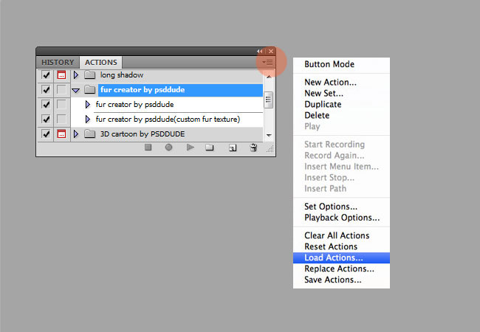Toggle dialog icon for long shadow set
This screenshot has height=332, width=480.
[x=61, y=75]
